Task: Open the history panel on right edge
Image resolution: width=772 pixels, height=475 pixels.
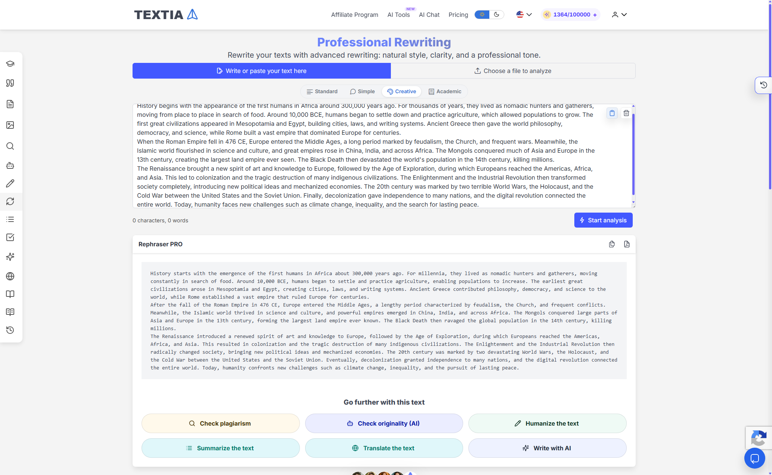Action: coord(763,85)
